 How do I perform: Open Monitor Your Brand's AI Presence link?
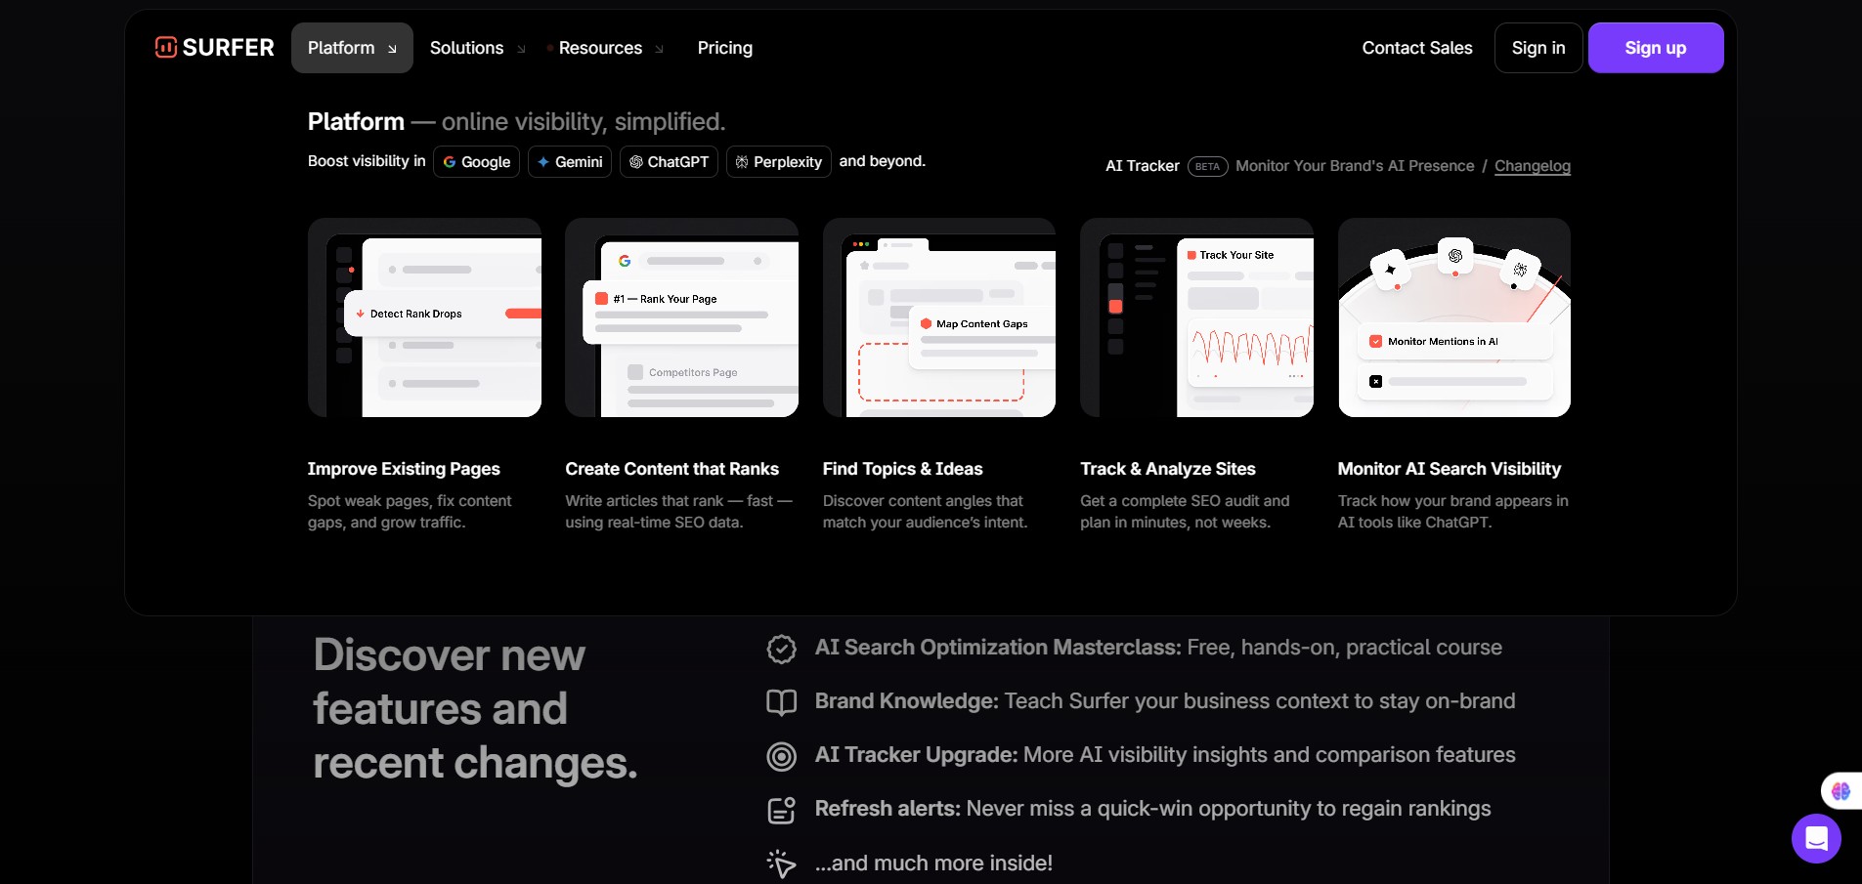tap(1355, 166)
